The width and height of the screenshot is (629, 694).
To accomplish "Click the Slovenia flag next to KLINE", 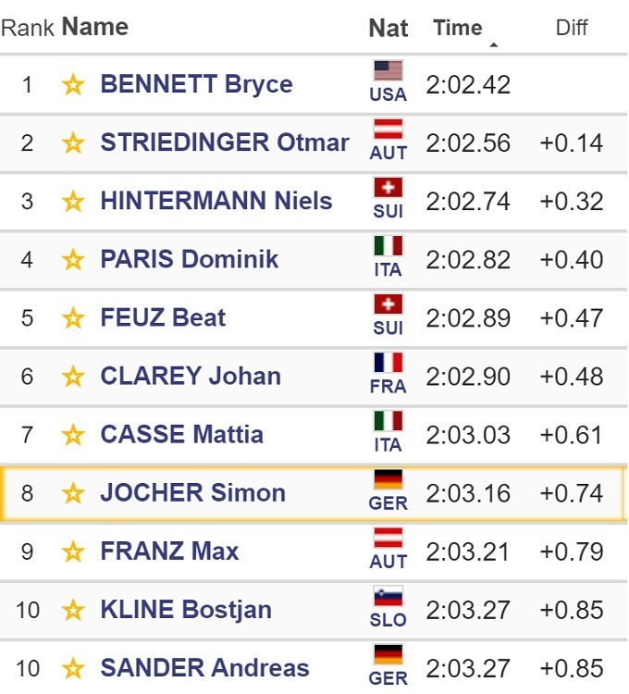I will (388, 597).
